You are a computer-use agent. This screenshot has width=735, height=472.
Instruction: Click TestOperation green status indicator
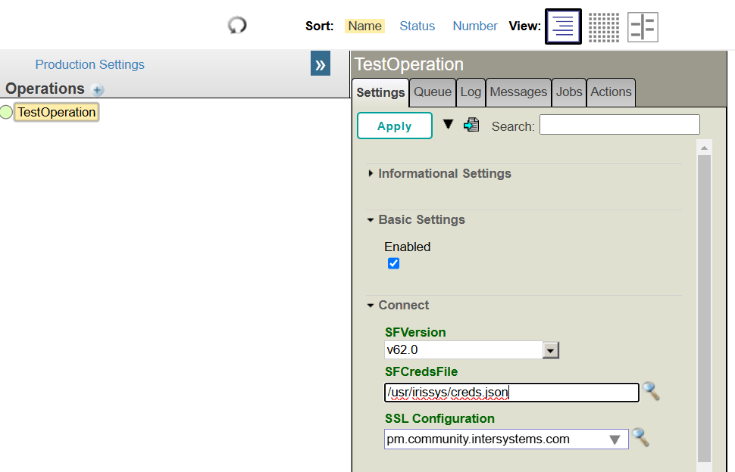click(6, 112)
